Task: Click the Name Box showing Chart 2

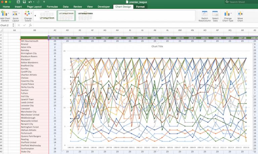Action: (6, 25)
